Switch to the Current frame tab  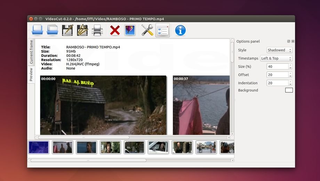coord(31,52)
